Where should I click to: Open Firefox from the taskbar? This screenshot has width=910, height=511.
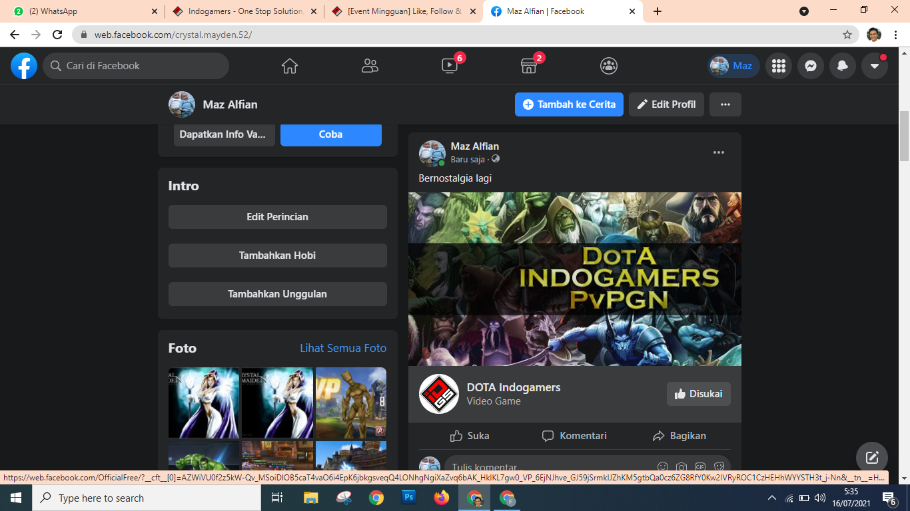tap(441, 498)
